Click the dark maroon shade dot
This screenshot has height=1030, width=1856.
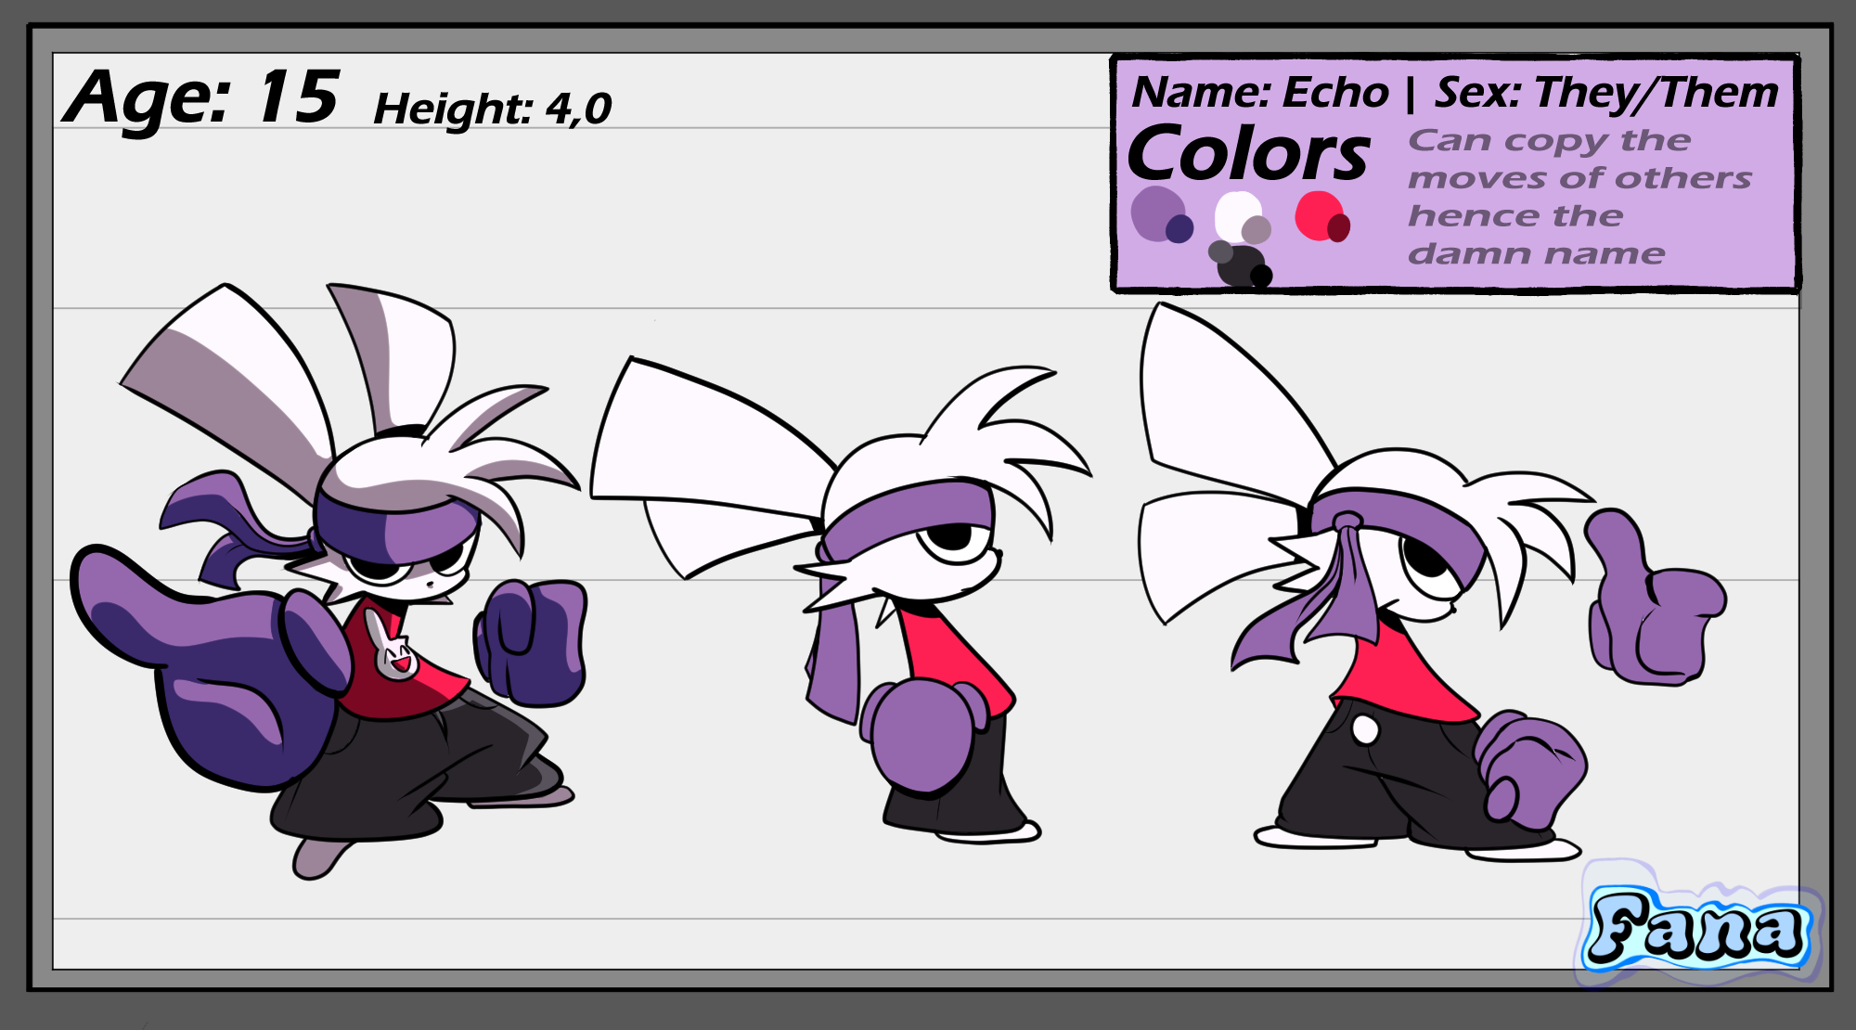(1338, 227)
